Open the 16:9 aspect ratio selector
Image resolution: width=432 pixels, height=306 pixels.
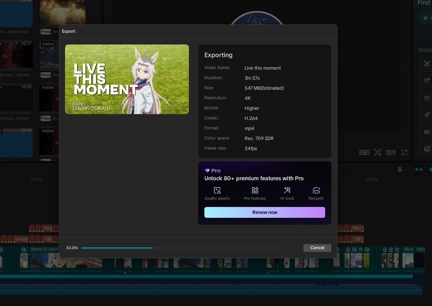pos(391,152)
